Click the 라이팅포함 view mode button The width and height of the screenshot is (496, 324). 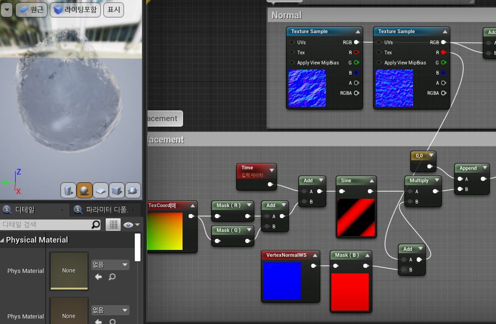(x=75, y=10)
